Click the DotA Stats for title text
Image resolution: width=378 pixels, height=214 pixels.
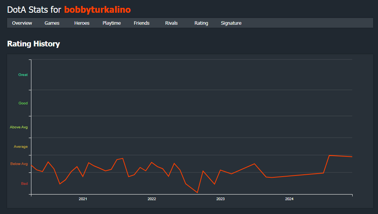pos(34,10)
